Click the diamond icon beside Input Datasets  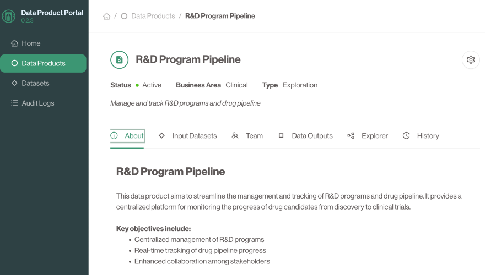pos(161,135)
